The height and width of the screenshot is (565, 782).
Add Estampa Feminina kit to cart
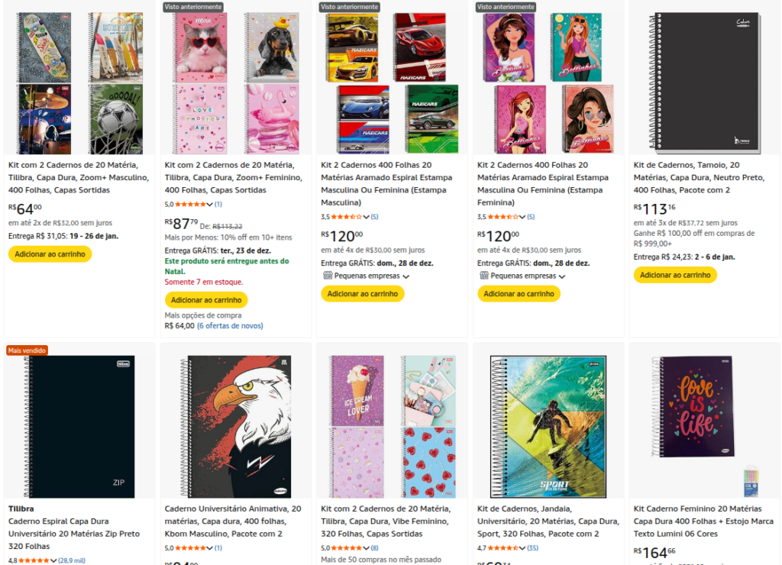[519, 293]
